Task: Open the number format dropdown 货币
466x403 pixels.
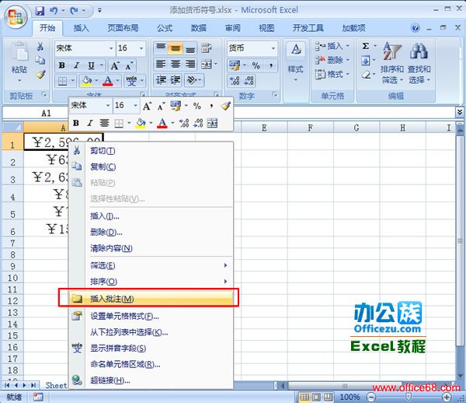Action: tap(273, 48)
